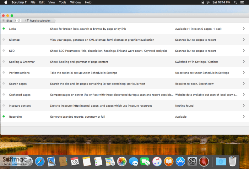Click 'Generate branded reports, summary or full' description
Screen dimensions: 249x169
tap(77, 117)
